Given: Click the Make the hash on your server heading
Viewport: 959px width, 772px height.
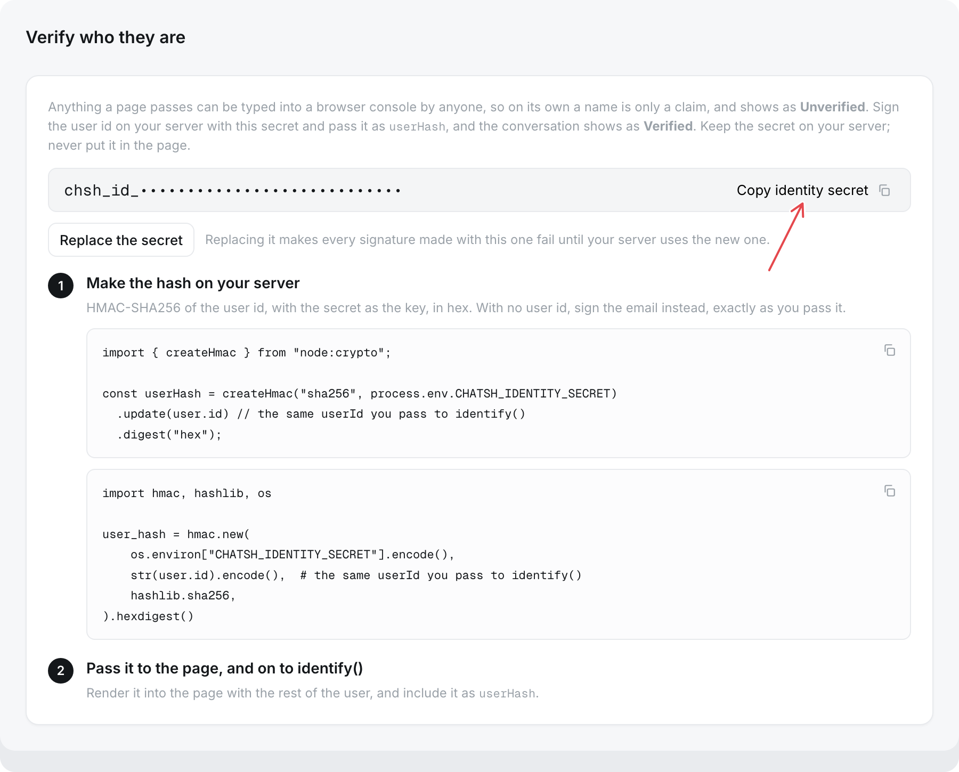Looking at the screenshot, I should click(193, 283).
